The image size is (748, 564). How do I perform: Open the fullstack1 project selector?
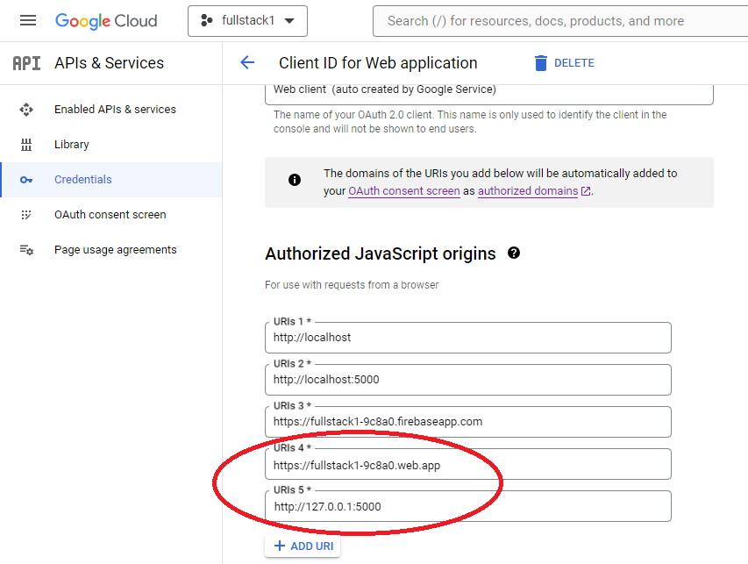pos(247,20)
